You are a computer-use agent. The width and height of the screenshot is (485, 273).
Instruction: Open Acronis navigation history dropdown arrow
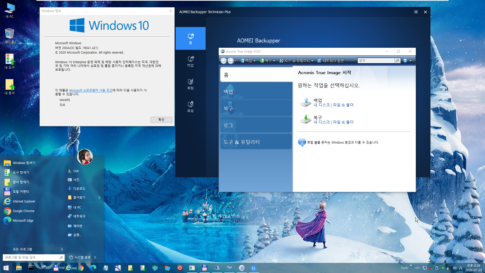[x=235, y=61]
